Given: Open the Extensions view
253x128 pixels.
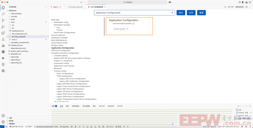Looking at the screenshot, I should coord(3,33).
